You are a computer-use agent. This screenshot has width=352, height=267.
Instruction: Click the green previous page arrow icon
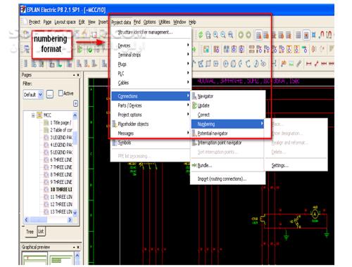click(241, 35)
